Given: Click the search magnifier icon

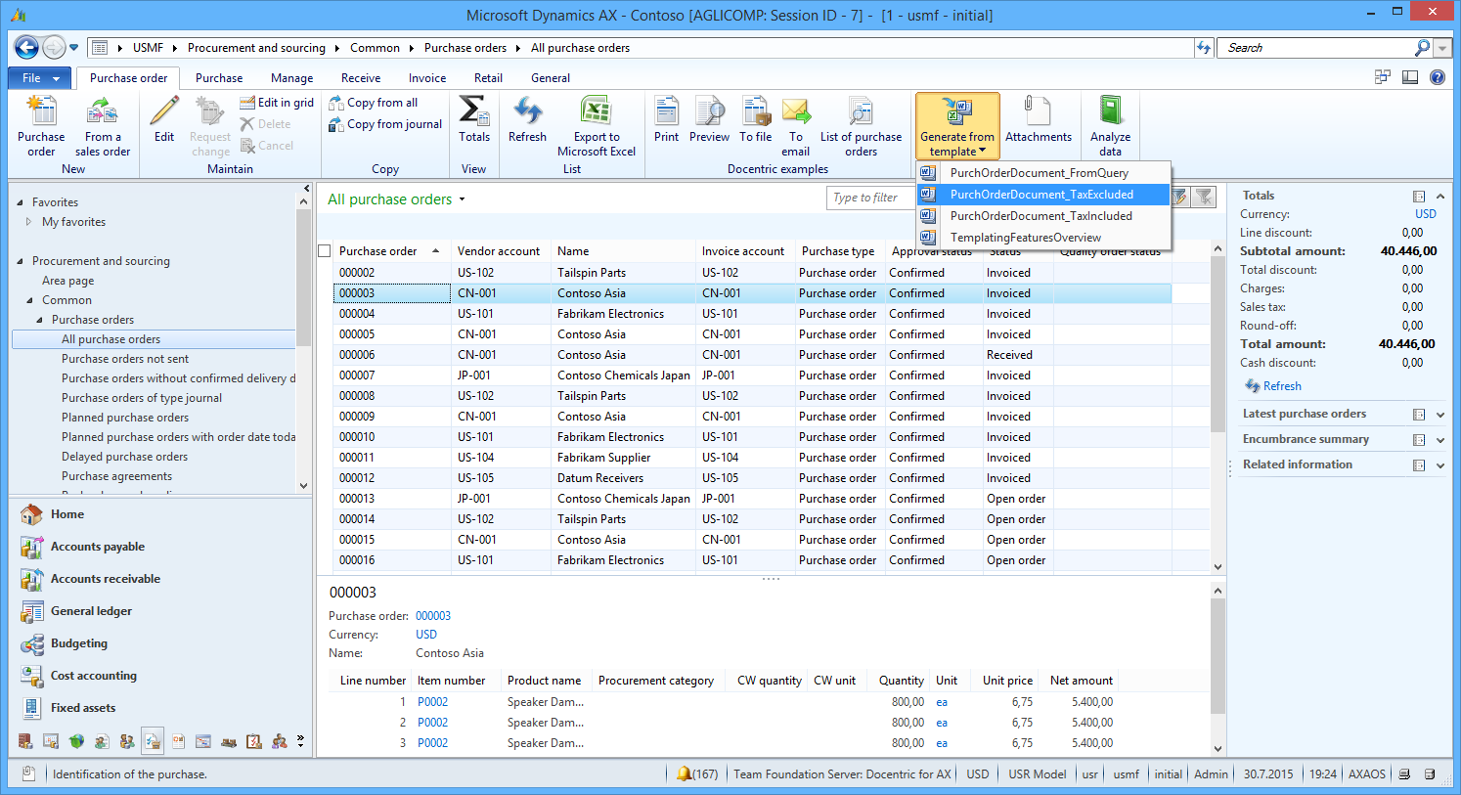Looking at the screenshot, I should coord(1422,47).
